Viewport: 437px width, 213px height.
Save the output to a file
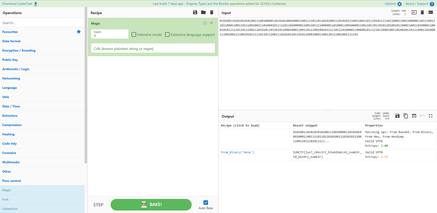398,116
